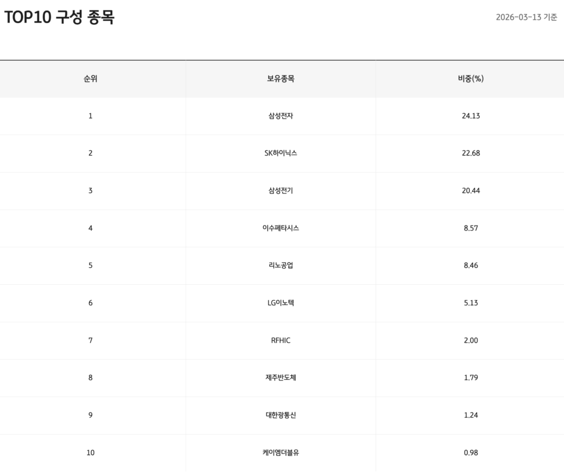564x473 pixels.
Task: Open the RFHIC holding entry
Action: pyautogui.click(x=280, y=340)
